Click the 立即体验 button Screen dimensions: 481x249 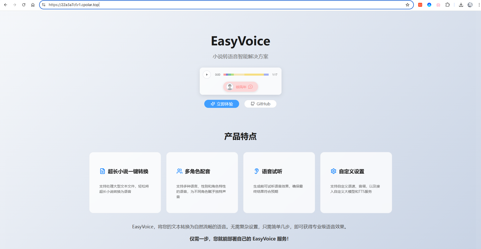(x=222, y=104)
